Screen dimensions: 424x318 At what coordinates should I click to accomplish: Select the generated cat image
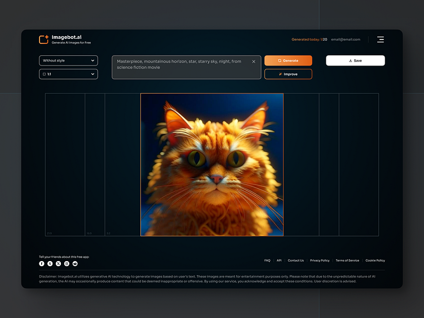[x=212, y=165]
